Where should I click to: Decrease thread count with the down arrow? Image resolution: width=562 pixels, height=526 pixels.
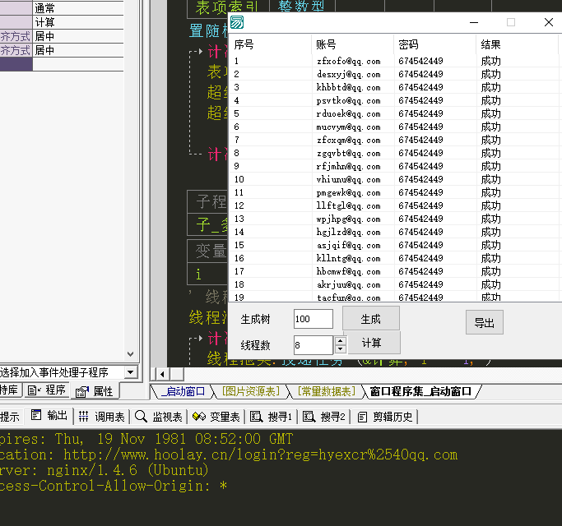pyautogui.click(x=341, y=349)
